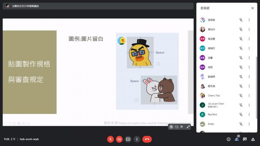This screenshot has width=260, height=146.
Task: Mute icon in the teal-avatar participant row
Action: point(241,48)
